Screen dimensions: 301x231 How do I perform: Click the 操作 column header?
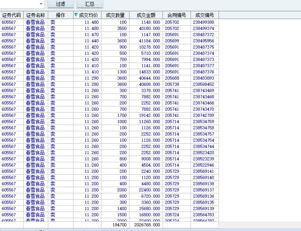tap(60, 15)
